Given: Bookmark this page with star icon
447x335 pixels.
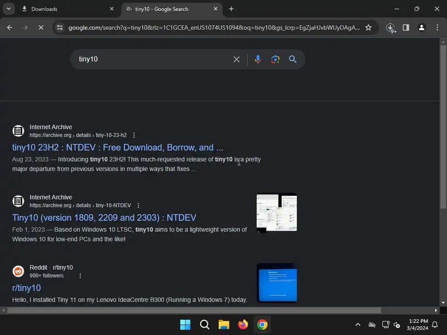Looking at the screenshot, I should [x=368, y=27].
